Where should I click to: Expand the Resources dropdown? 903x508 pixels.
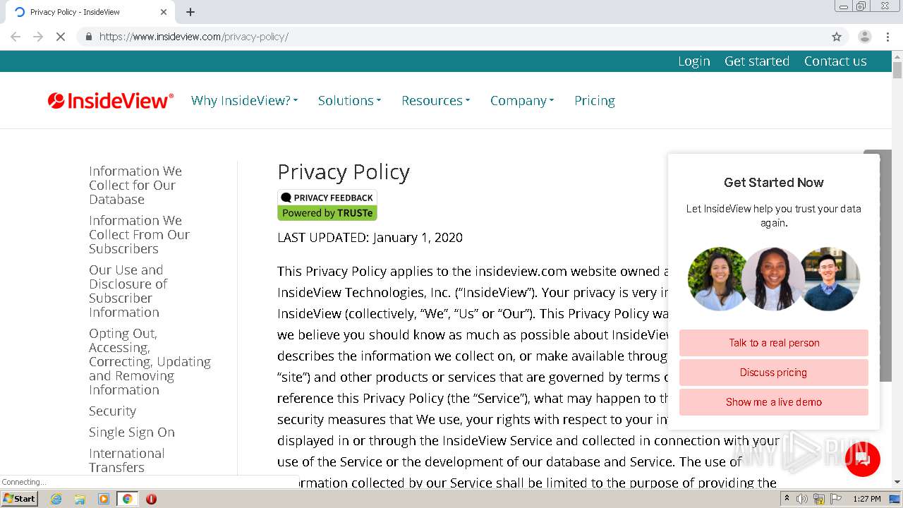point(435,101)
